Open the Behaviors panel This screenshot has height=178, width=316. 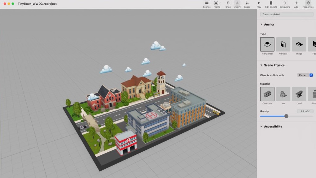pyautogui.click(x=285, y=3)
